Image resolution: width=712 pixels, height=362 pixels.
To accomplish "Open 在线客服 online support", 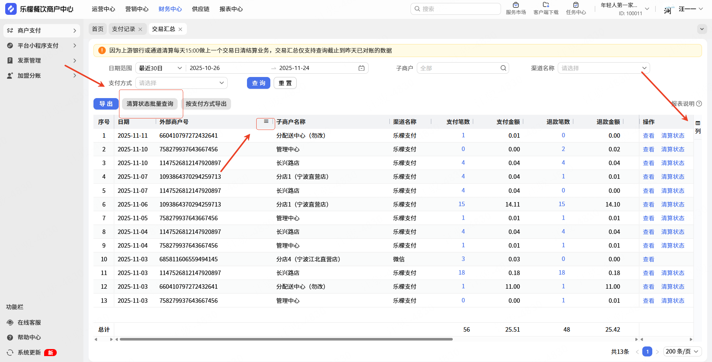I will (x=29, y=322).
